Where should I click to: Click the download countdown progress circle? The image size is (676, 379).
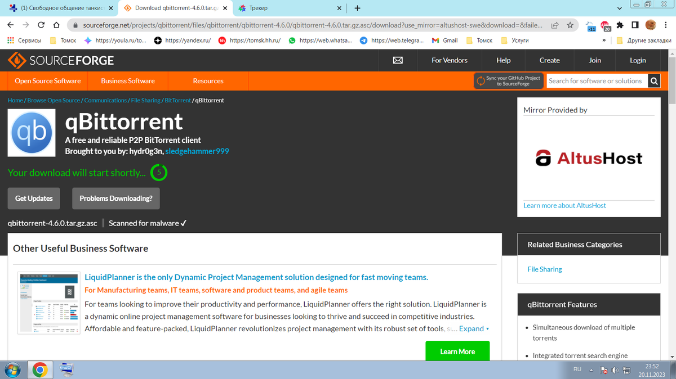tap(159, 173)
